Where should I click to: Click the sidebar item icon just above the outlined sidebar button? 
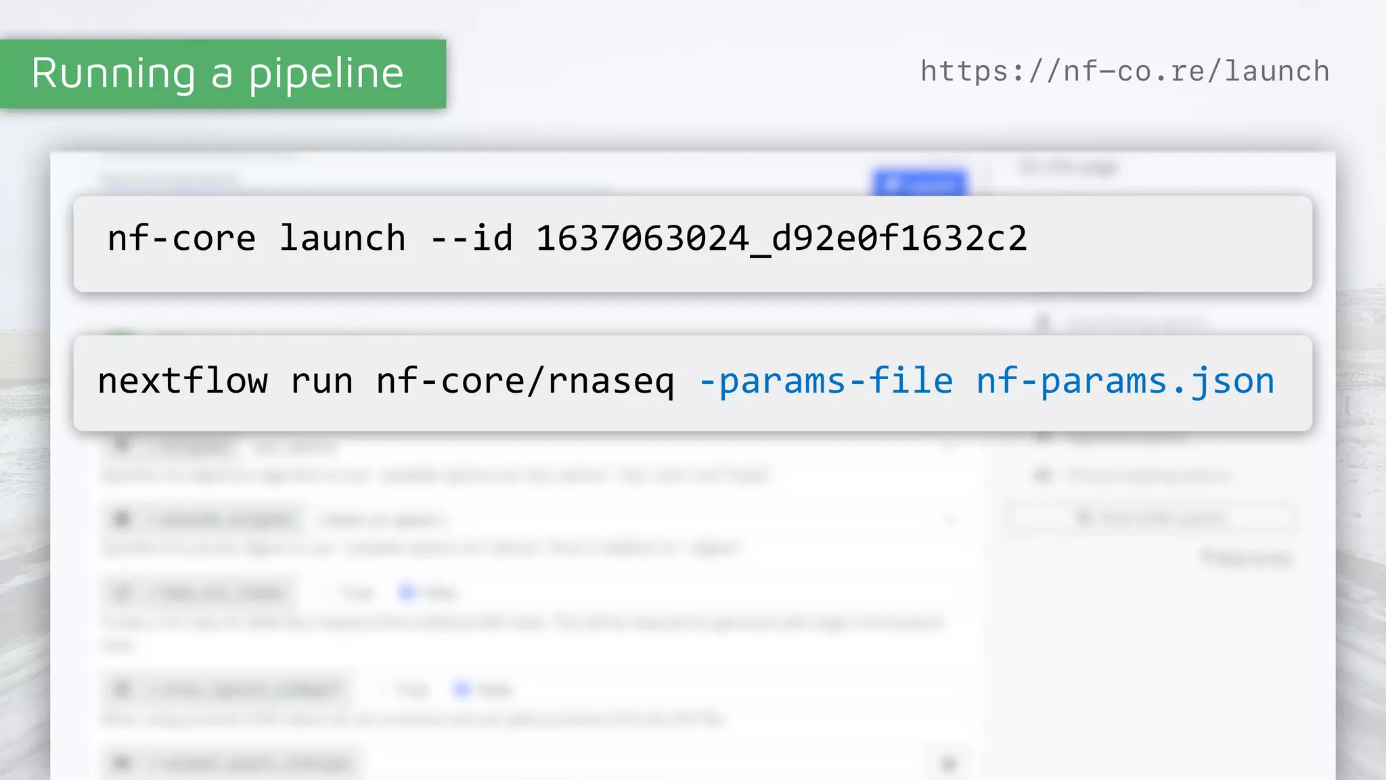pyautogui.click(x=1042, y=475)
